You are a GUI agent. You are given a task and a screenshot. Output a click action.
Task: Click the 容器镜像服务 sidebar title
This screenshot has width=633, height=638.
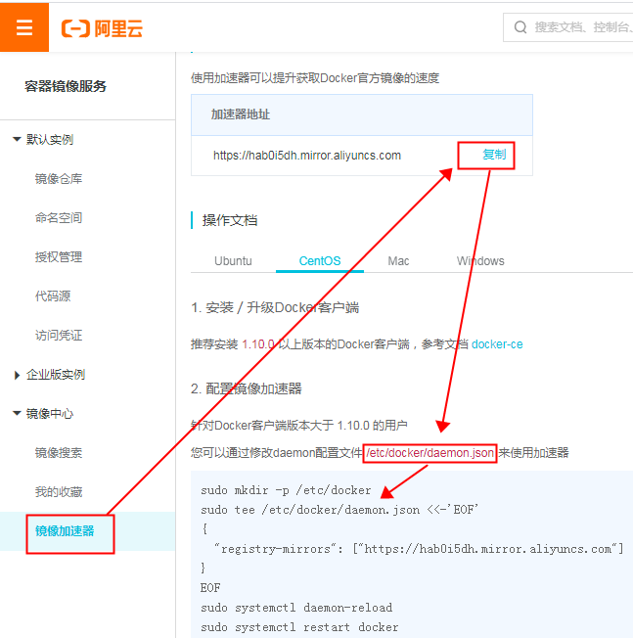(66, 86)
